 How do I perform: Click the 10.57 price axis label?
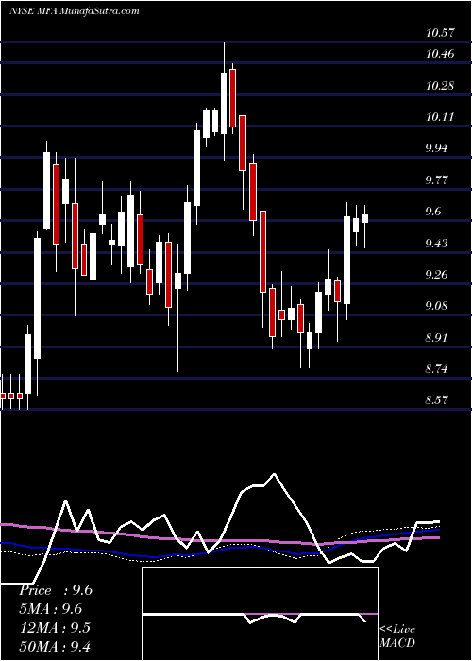point(440,32)
